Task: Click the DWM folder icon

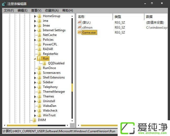Action: [34, 120]
